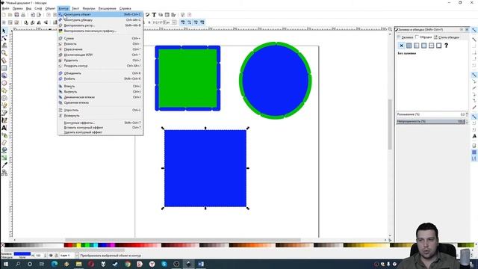Image resolution: width=478 pixels, height=269 pixels.
Task: Choose Linear gradient fill icon
Action: click(417, 46)
